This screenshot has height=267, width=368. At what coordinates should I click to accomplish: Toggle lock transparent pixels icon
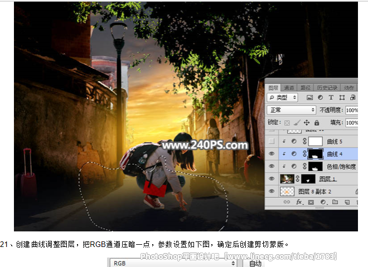click(287, 123)
